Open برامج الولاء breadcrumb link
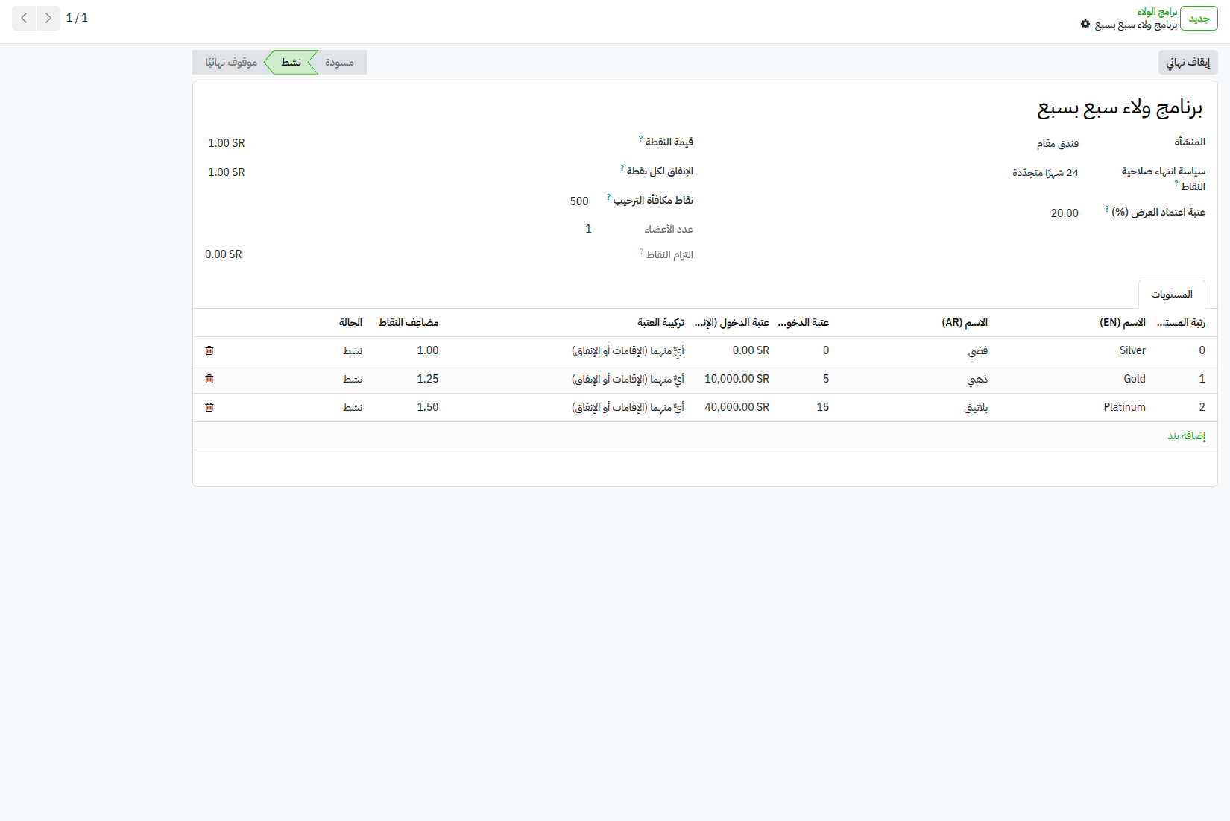Screen dimensions: 1230x821 point(1157,12)
